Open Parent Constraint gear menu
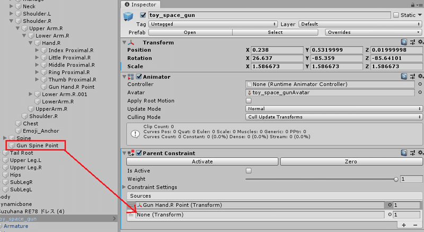 click(x=420, y=153)
